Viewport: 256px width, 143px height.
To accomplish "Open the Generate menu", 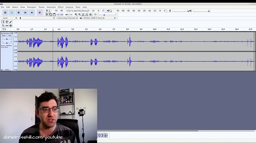I will (x=51, y=7).
